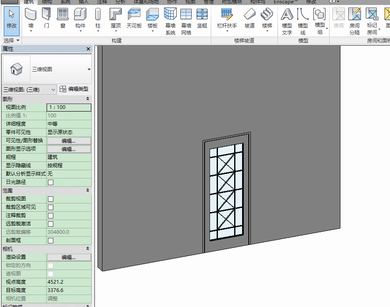Collapse the Extents (范围) section

click(87, 190)
